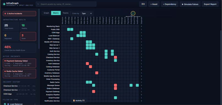Toggle the Load Balancer type filter checkbox

5,104
